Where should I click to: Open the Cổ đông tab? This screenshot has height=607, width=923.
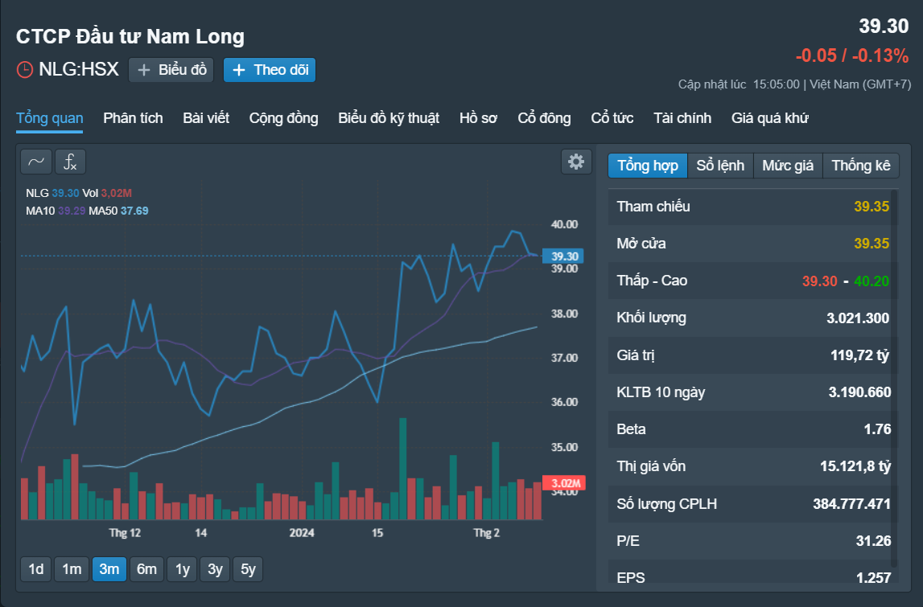(x=545, y=118)
